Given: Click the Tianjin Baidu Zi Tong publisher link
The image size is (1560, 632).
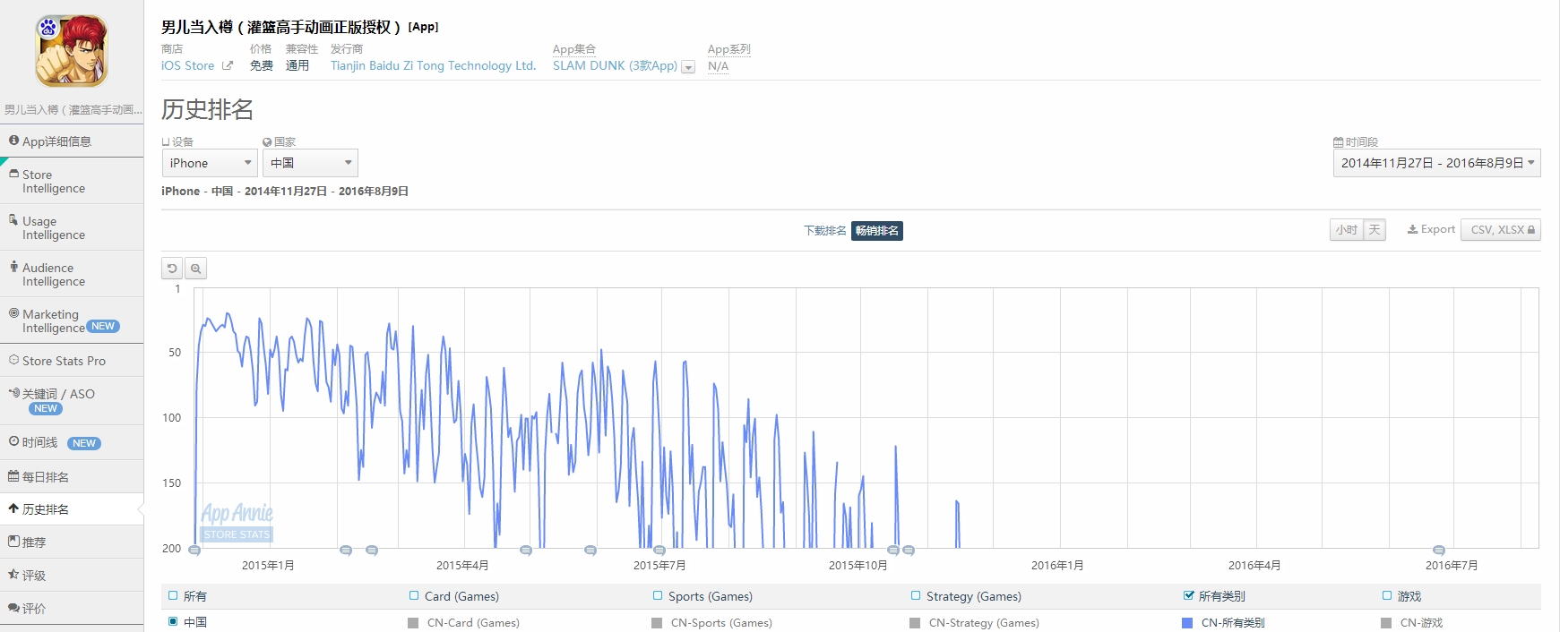Looking at the screenshot, I should pyautogui.click(x=433, y=66).
